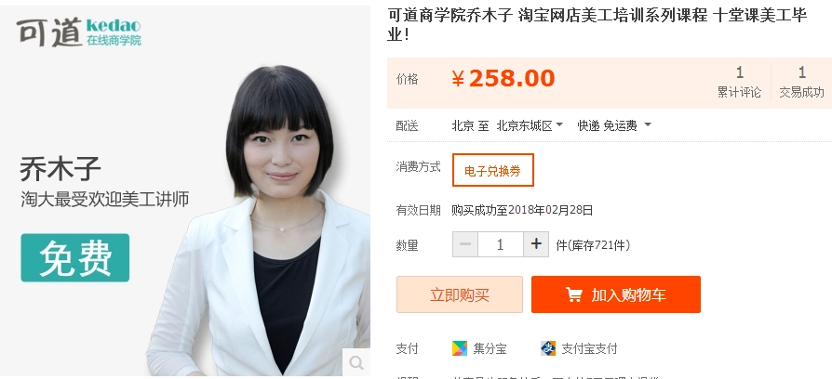Increase quantity with the plus button
Viewport: 832px width, 379px height.
point(535,245)
